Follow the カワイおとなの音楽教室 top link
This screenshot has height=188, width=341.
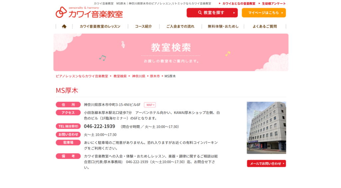click(x=238, y=3)
